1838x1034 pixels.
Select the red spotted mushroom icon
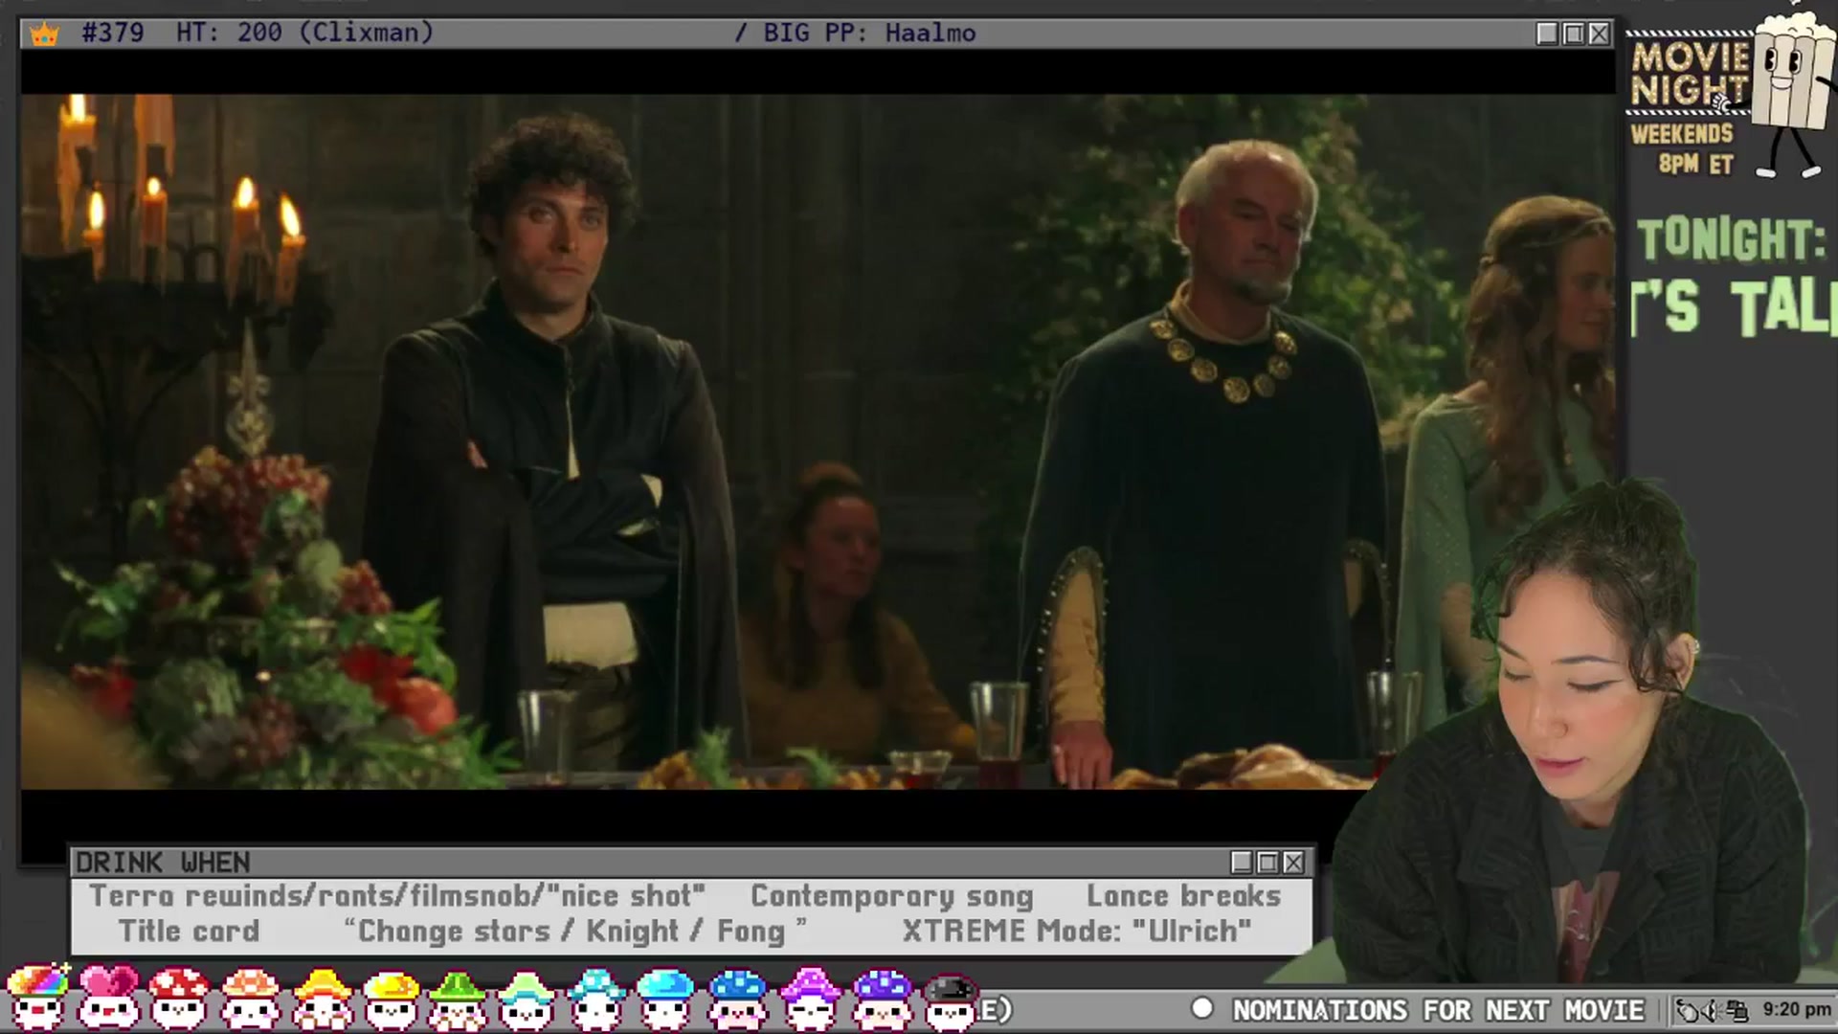point(179,999)
